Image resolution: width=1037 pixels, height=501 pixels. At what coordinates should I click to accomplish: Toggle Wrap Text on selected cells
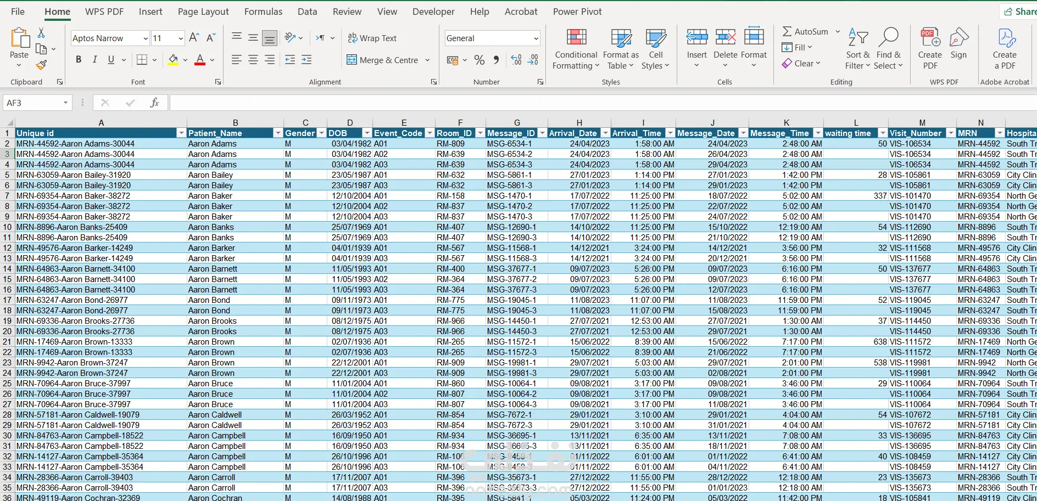point(372,38)
